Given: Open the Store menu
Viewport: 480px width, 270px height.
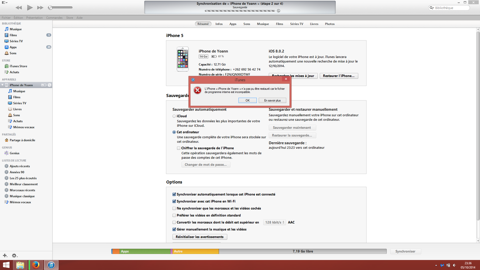Looking at the screenshot, I should tap(69, 18).
